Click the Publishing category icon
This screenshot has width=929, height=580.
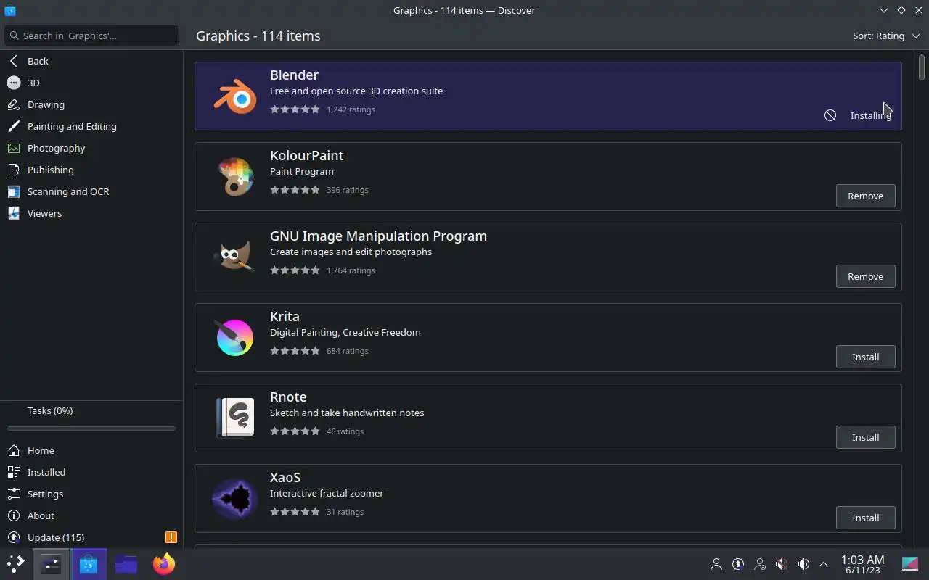point(13,170)
